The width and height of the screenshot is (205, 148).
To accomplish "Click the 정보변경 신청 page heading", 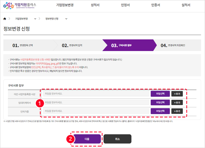I will pos(16,29).
